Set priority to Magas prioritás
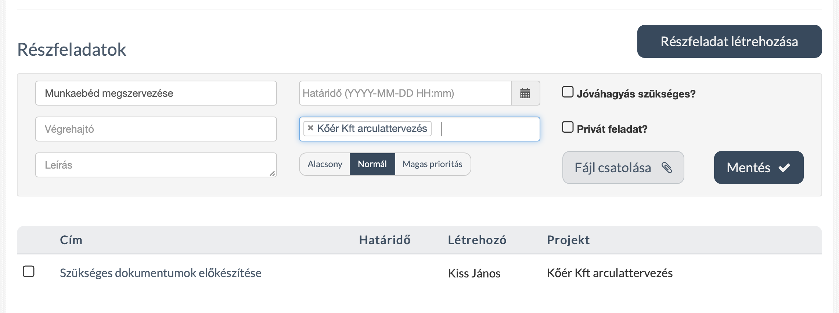This screenshot has height=313, width=839. 432,164
